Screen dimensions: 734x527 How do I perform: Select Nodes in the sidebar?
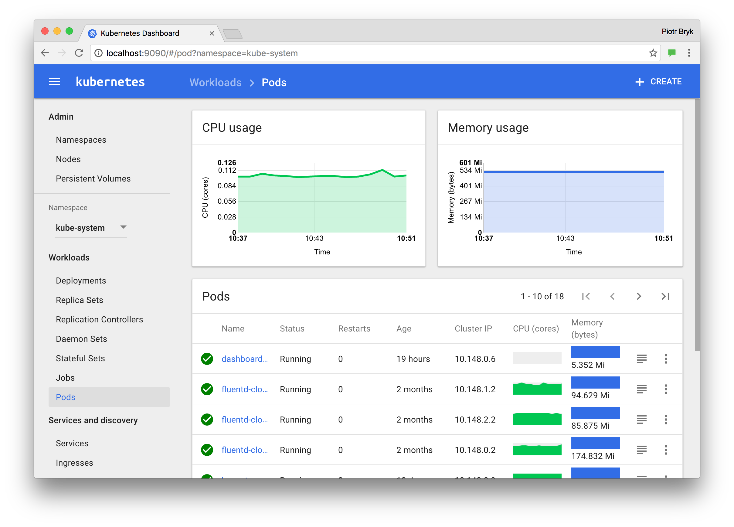click(x=68, y=159)
